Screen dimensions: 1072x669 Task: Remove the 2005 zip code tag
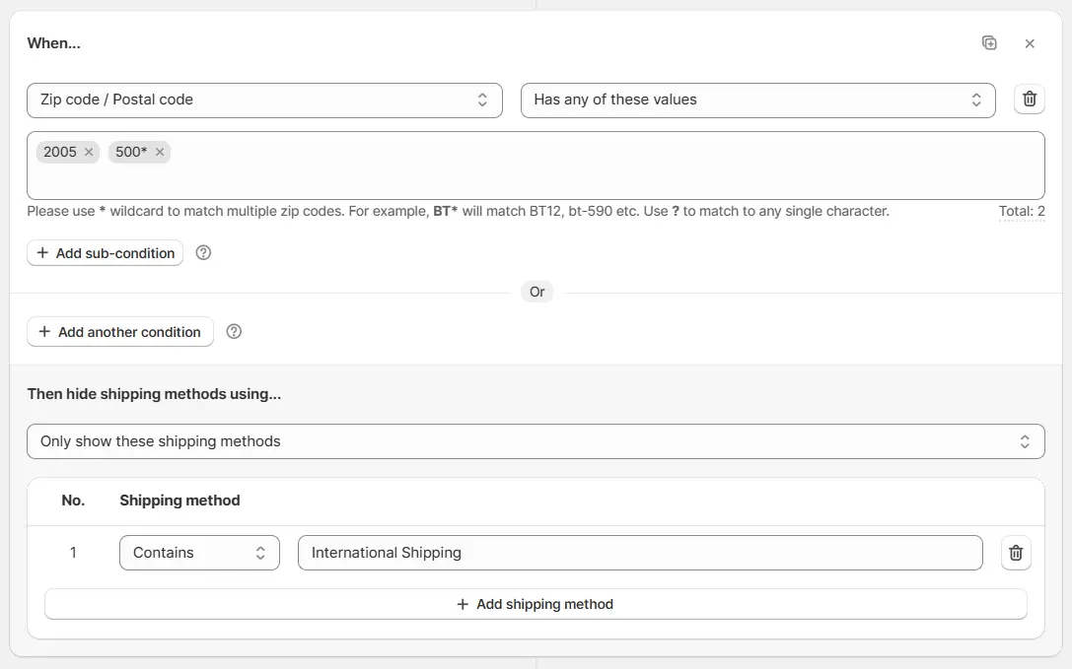coord(89,152)
